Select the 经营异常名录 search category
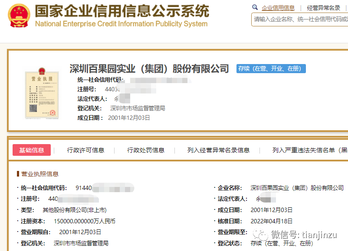The width and height of the screenshot is (348, 251). click(x=323, y=8)
